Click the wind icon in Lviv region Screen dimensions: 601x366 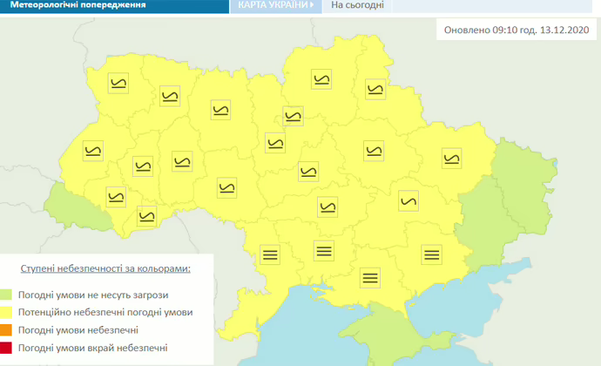[92, 151]
